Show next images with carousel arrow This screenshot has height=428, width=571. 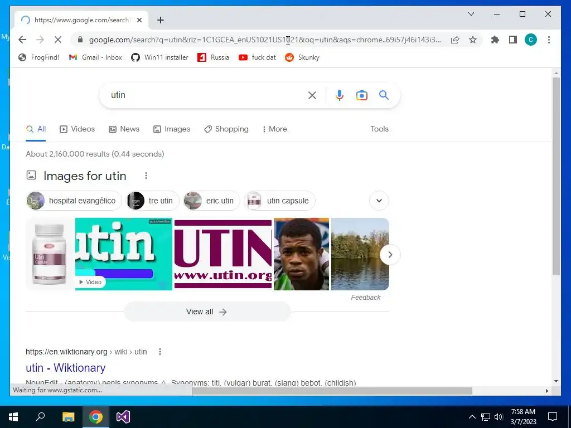[390, 255]
